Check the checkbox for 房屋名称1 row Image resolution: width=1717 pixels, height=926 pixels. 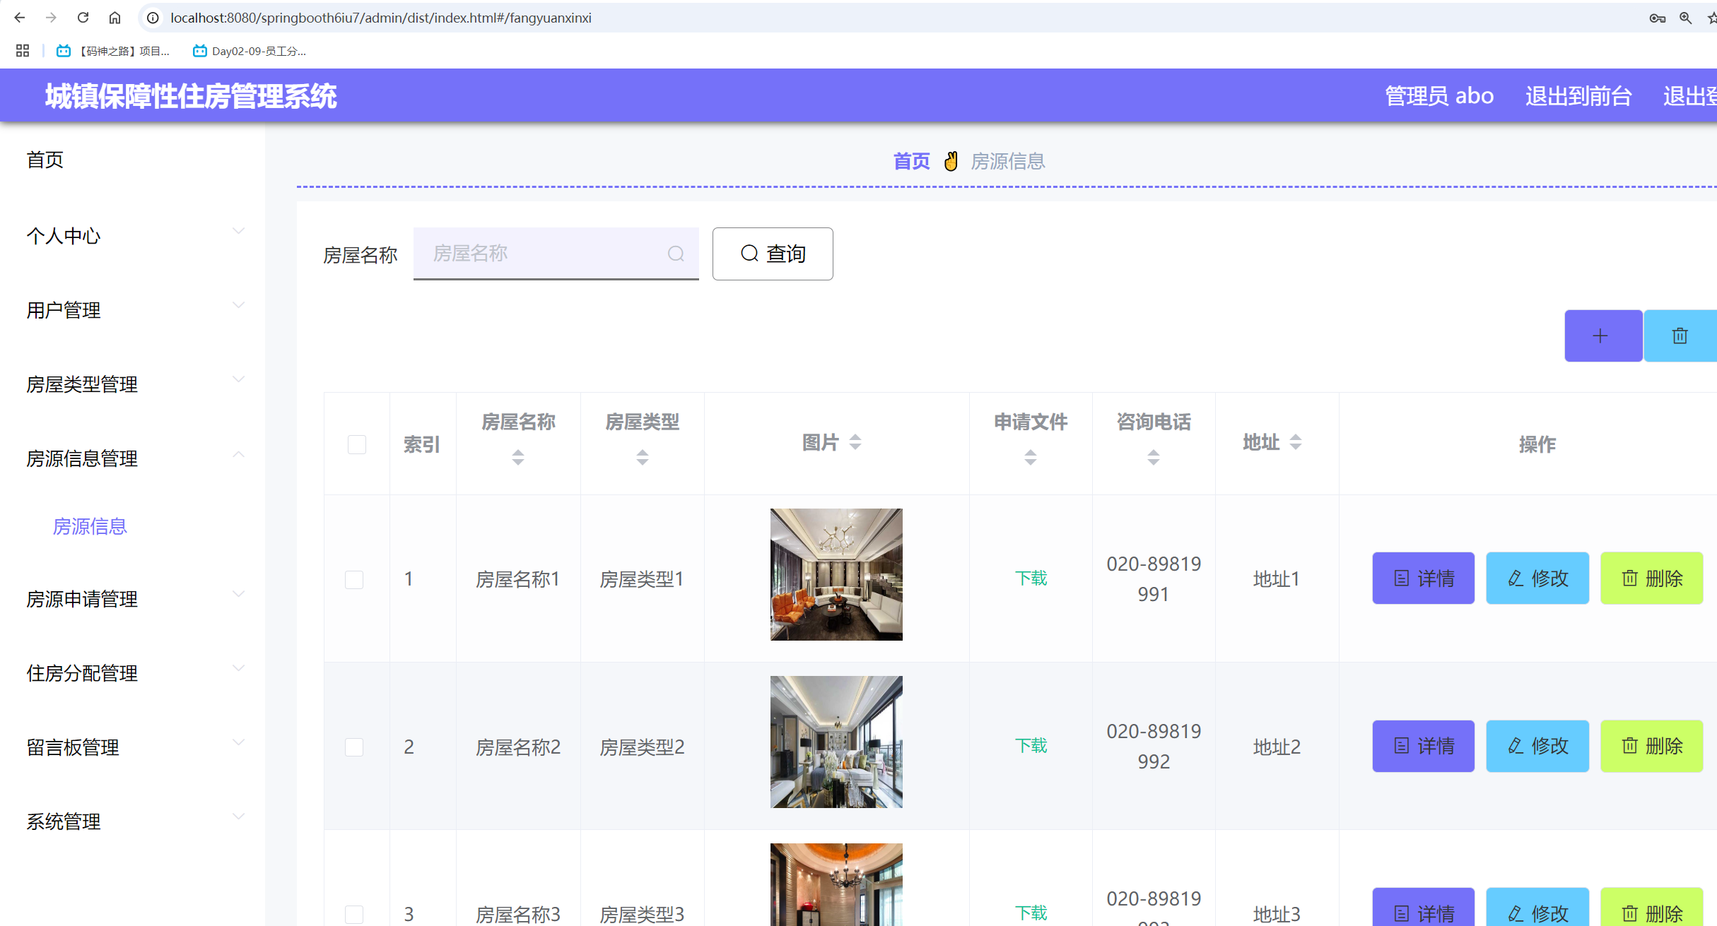(354, 578)
